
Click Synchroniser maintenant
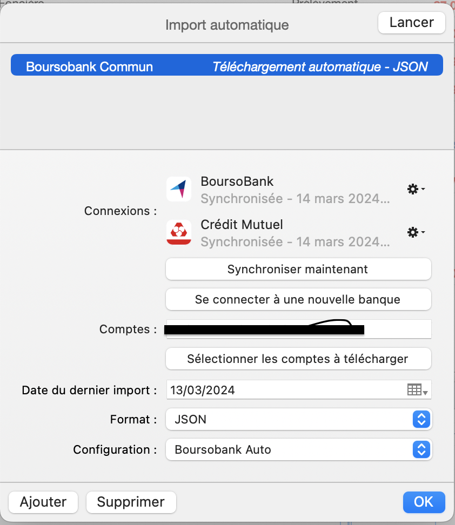(298, 269)
